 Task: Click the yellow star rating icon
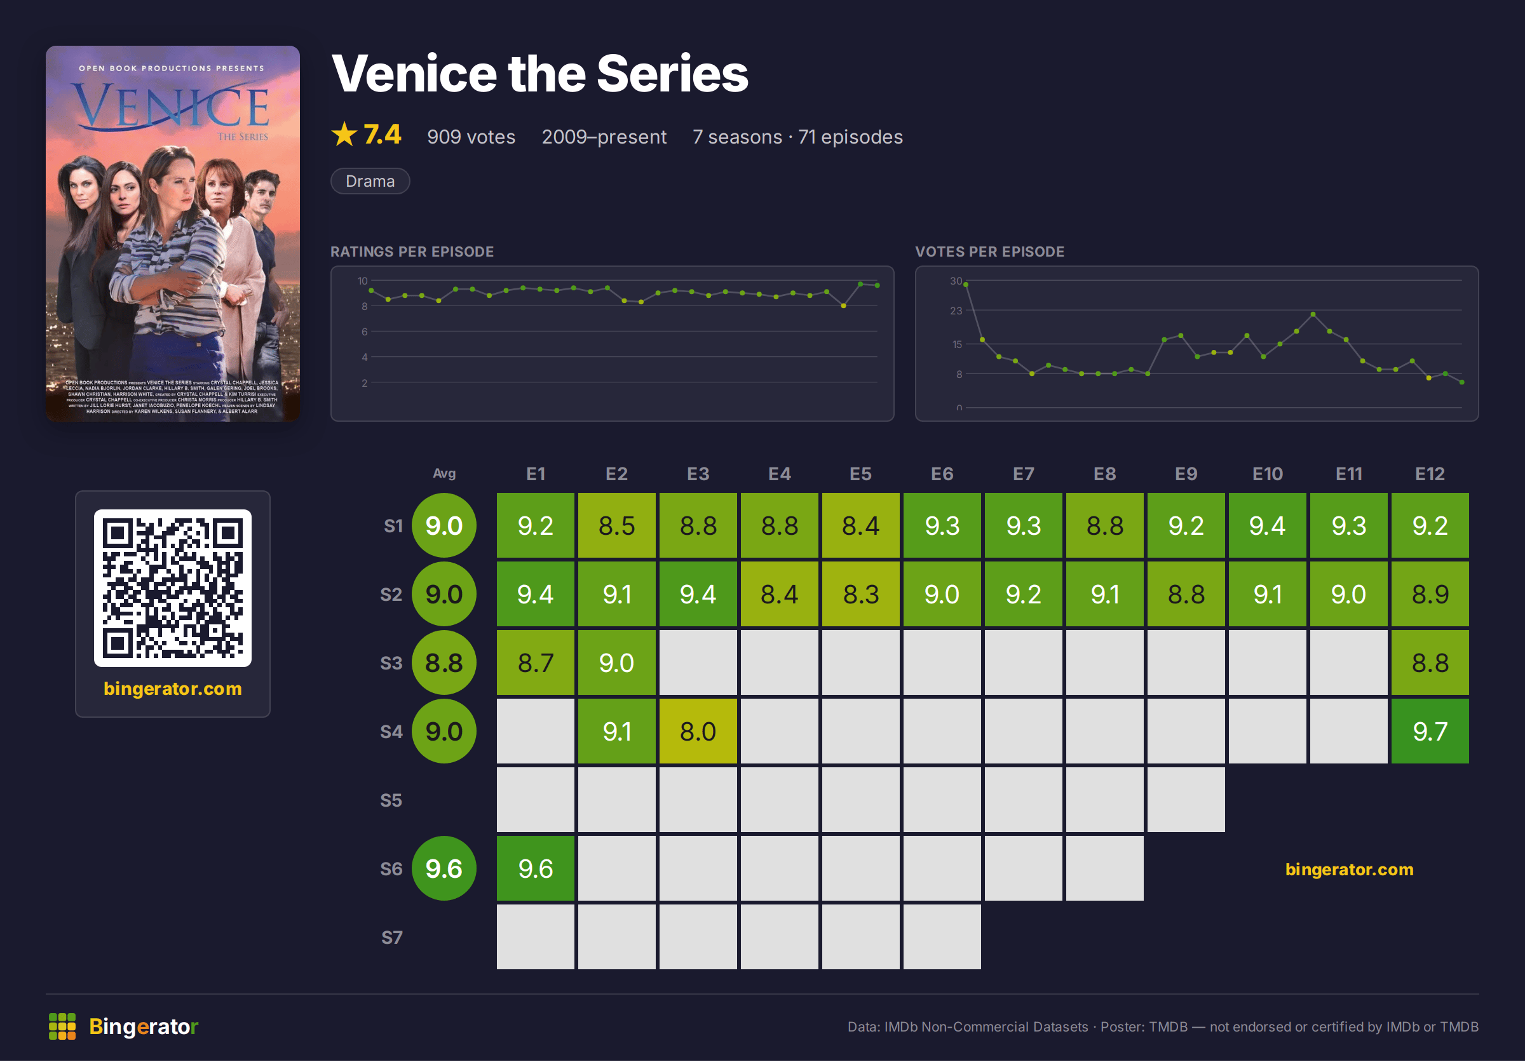pyautogui.click(x=344, y=135)
